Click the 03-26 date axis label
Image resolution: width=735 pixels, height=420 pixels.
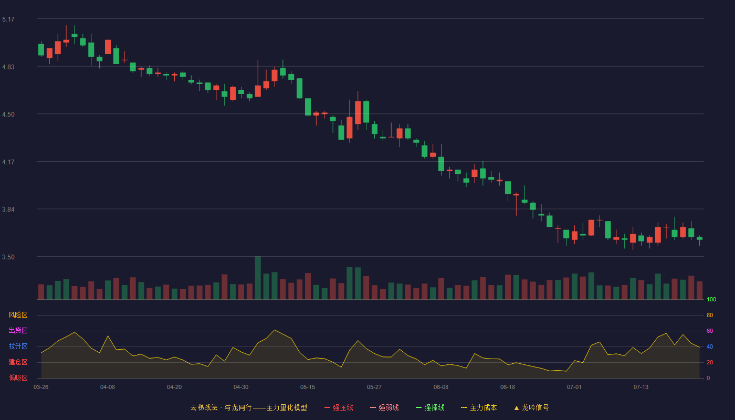coord(41,387)
